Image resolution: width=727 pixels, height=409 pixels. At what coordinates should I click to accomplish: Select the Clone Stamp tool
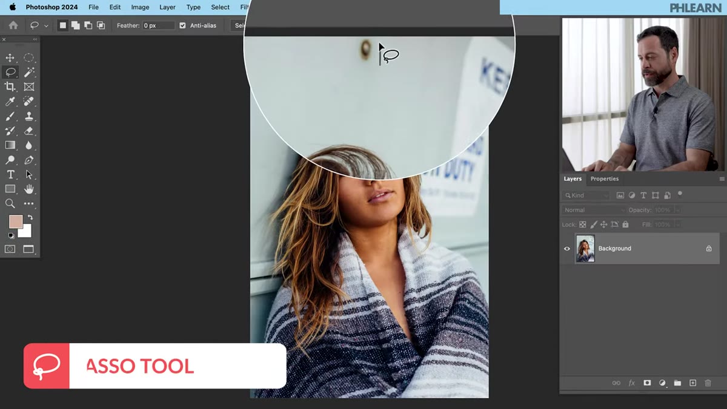pyautogui.click(x=28, y=116)
